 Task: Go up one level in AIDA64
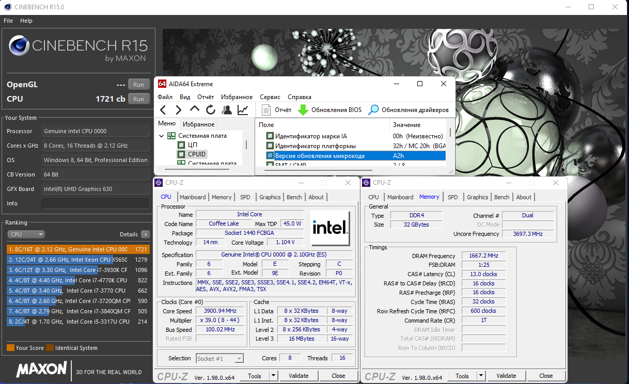(x=195, y=109)
